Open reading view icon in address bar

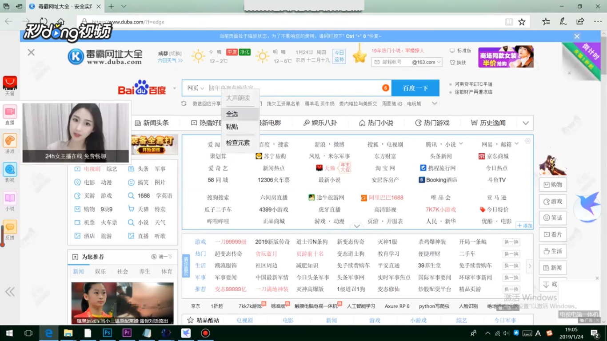point(509,22)
